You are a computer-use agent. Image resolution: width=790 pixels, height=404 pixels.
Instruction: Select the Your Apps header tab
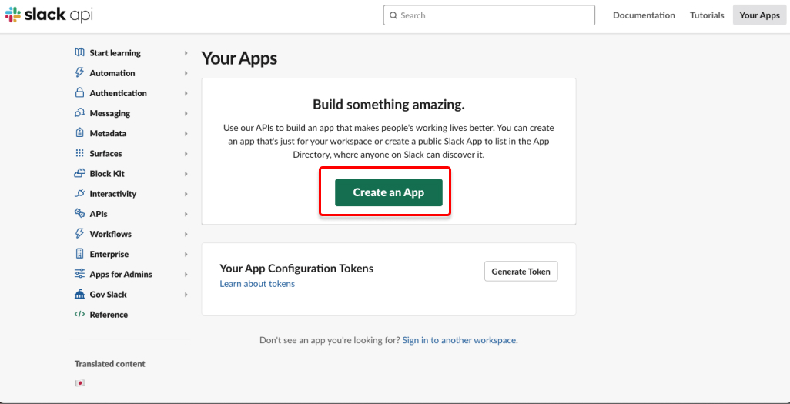tap(759, 15)
